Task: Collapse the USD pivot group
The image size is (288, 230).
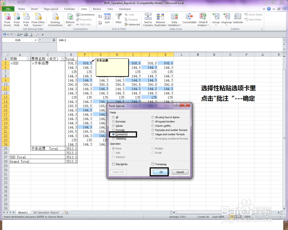Action: click(12, 63)
